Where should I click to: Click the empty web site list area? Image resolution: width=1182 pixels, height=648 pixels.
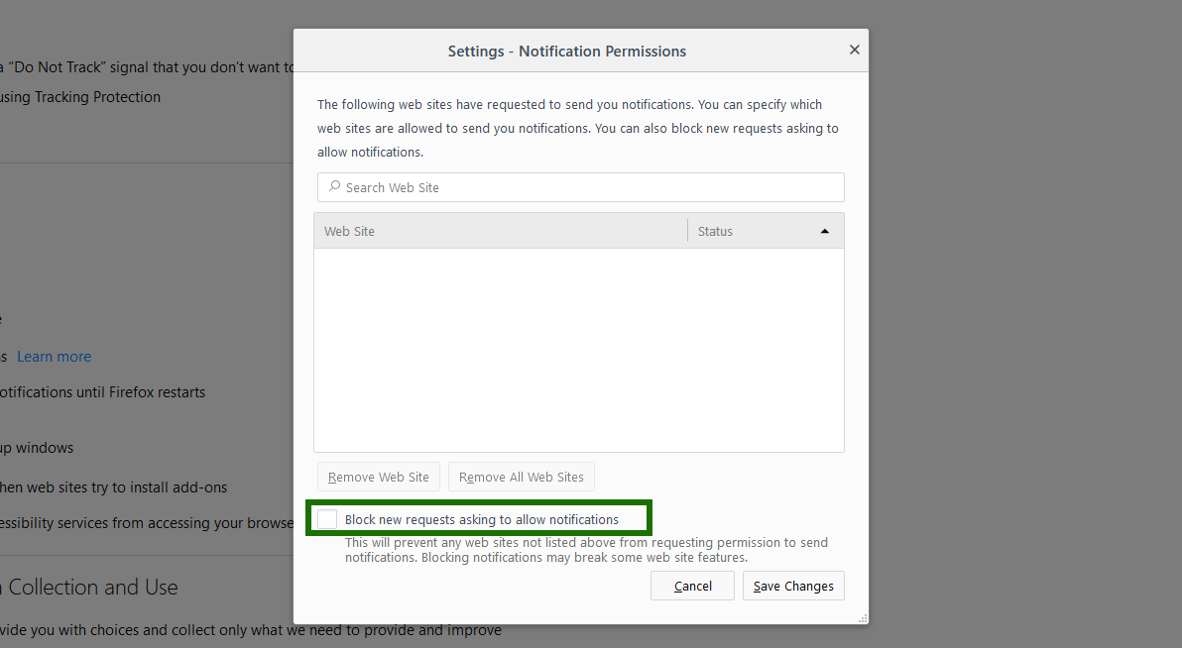click(578, 349)
